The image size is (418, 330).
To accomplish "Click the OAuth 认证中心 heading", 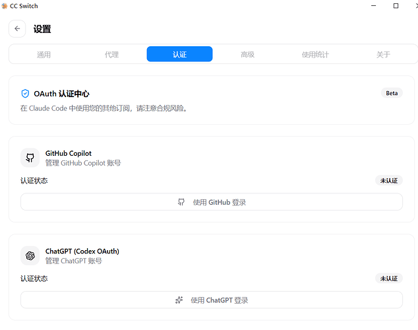I will coord(61,94).
